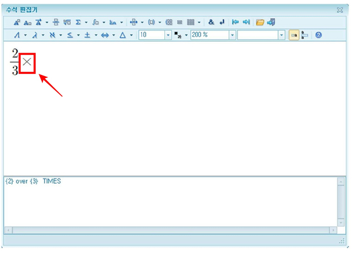Open the help question mark icon

[319, 35]
